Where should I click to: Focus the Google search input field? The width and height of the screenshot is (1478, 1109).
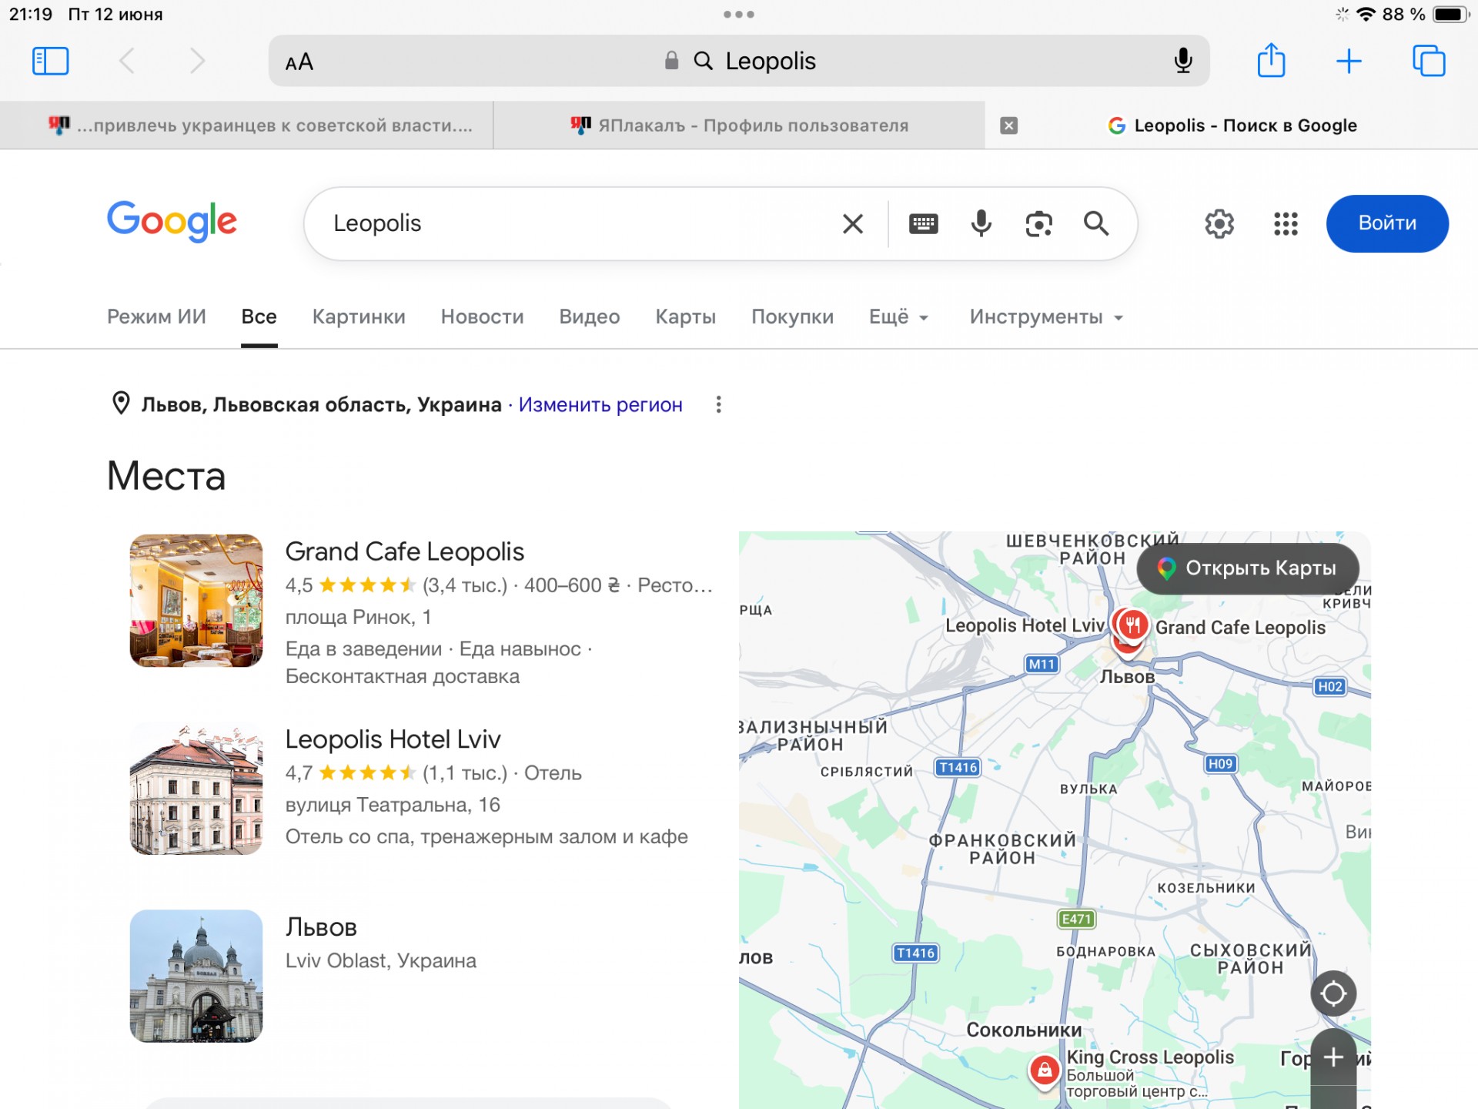pyautogui.click(x=577, y=223)
